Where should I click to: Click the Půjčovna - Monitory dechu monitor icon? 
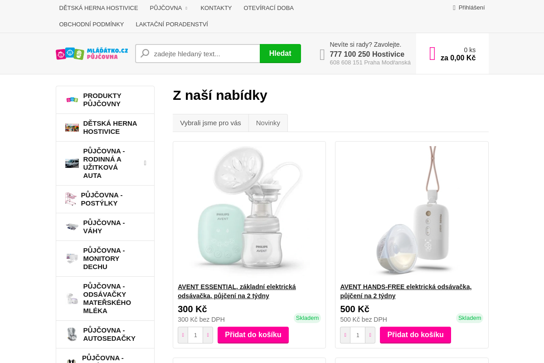coord(72,258)
